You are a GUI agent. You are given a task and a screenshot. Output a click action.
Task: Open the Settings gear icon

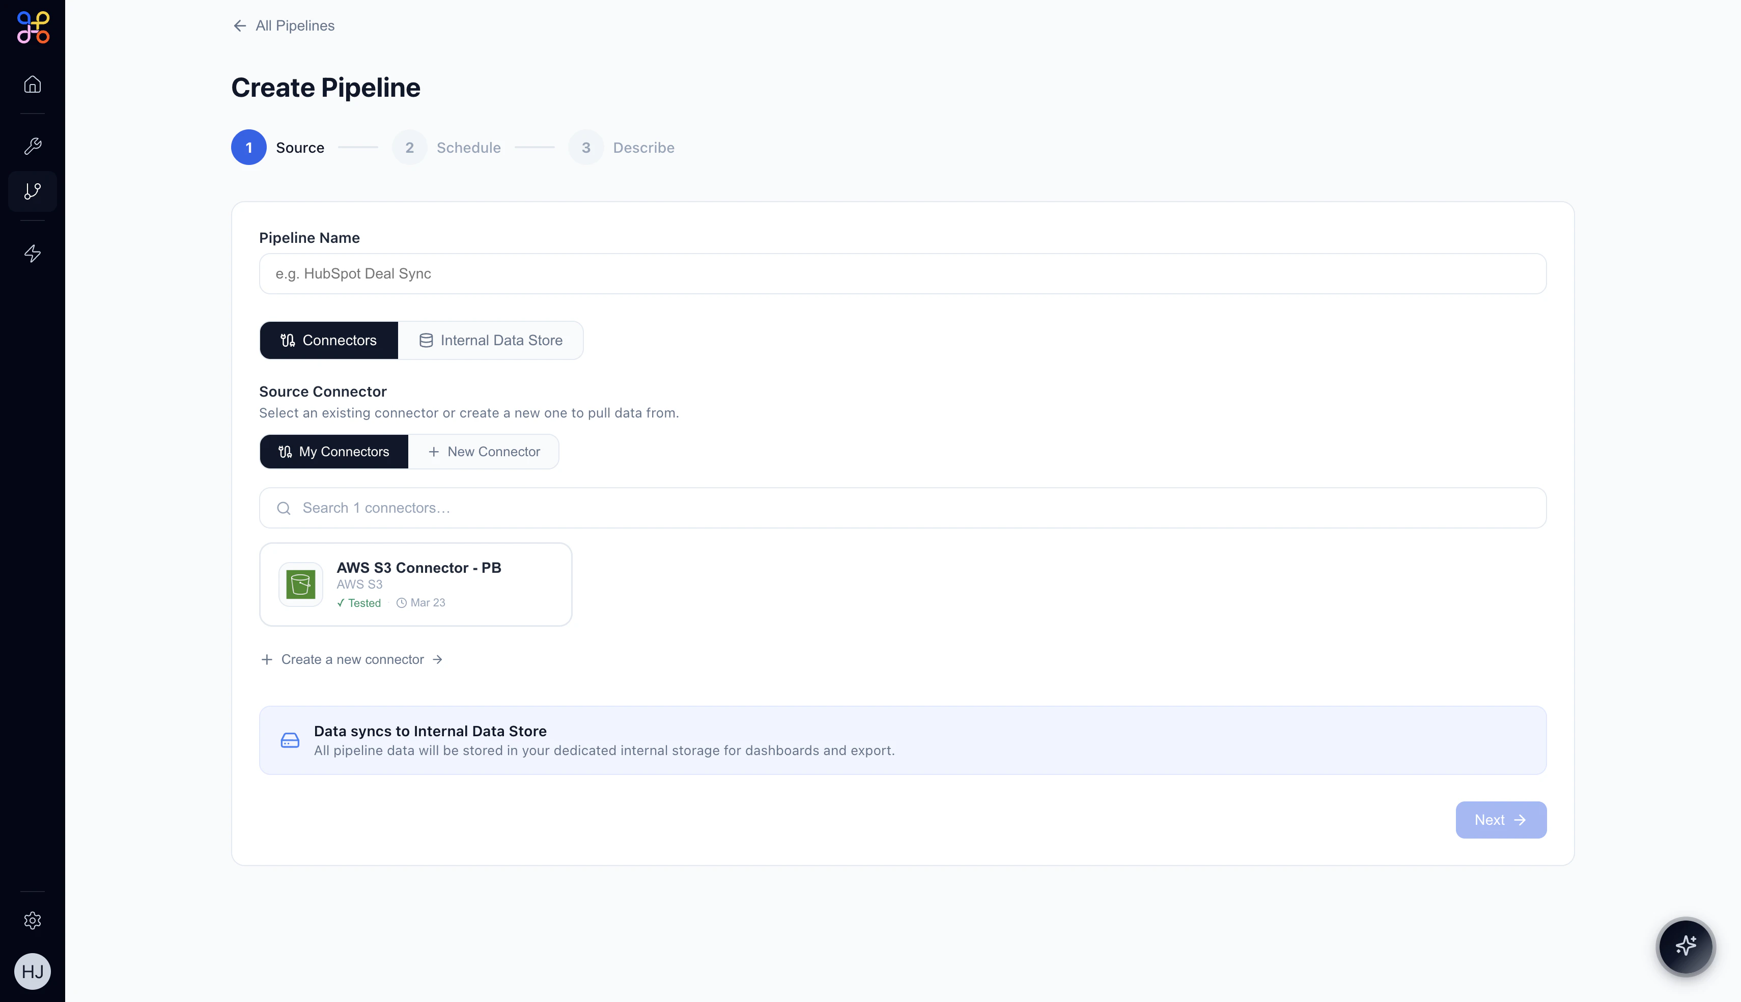tap(33, 921)
